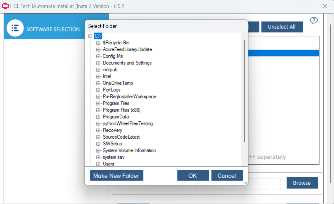Select System Volume Information folder
The image size is (334, 204).
coord(129,150)
